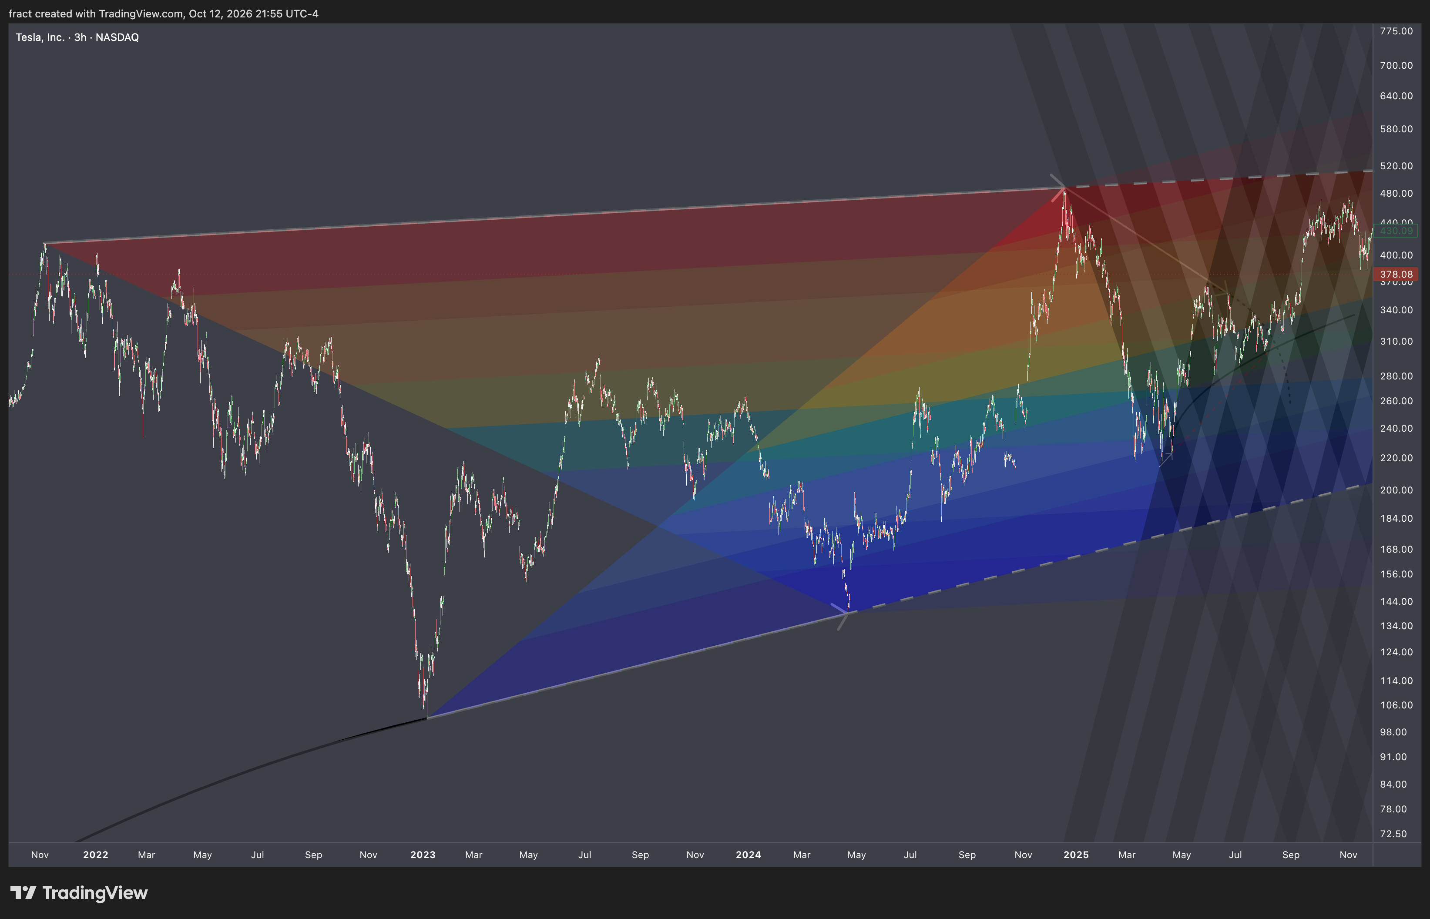
Task: Click the 2025 year label on time axis
Action: (x=1075, y=855)
